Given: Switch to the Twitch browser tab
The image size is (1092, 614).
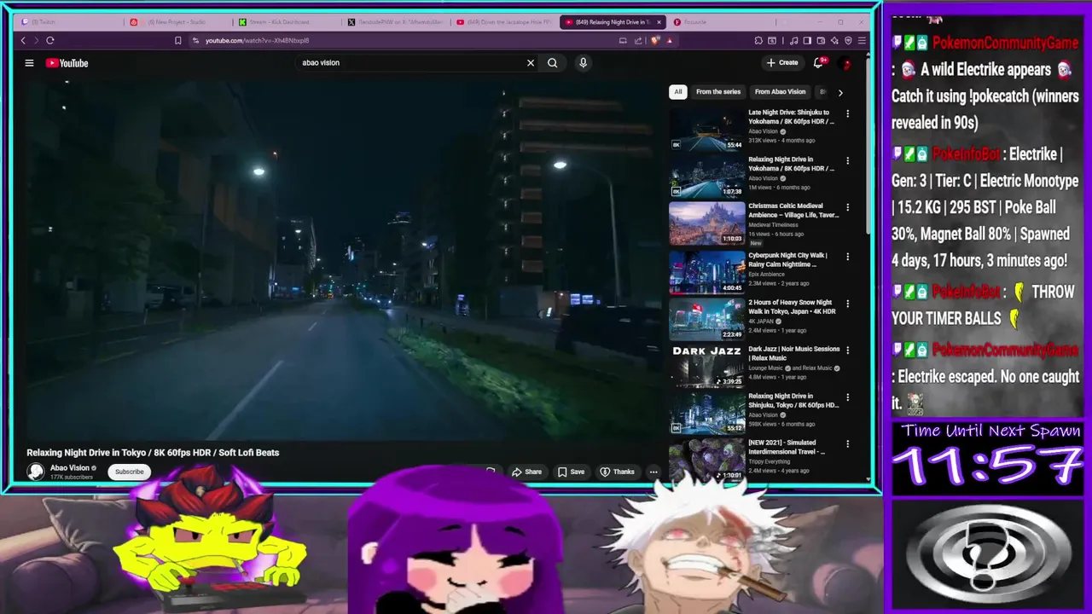Looking at the screenshot, I should [x=71, y=22].
